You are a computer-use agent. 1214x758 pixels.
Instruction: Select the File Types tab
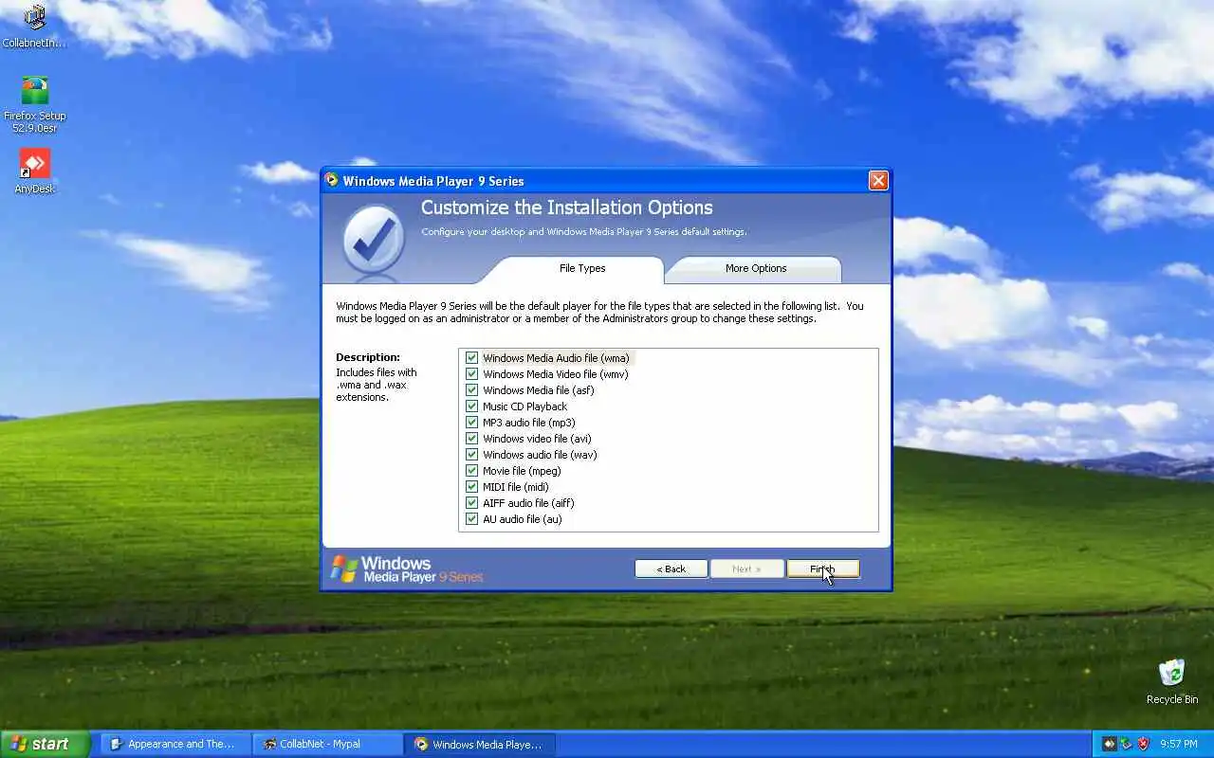581,269
